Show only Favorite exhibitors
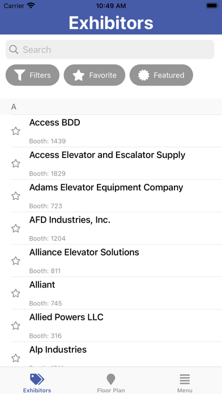The width and height of the screenshot is (222, 394). pos(95,75)
